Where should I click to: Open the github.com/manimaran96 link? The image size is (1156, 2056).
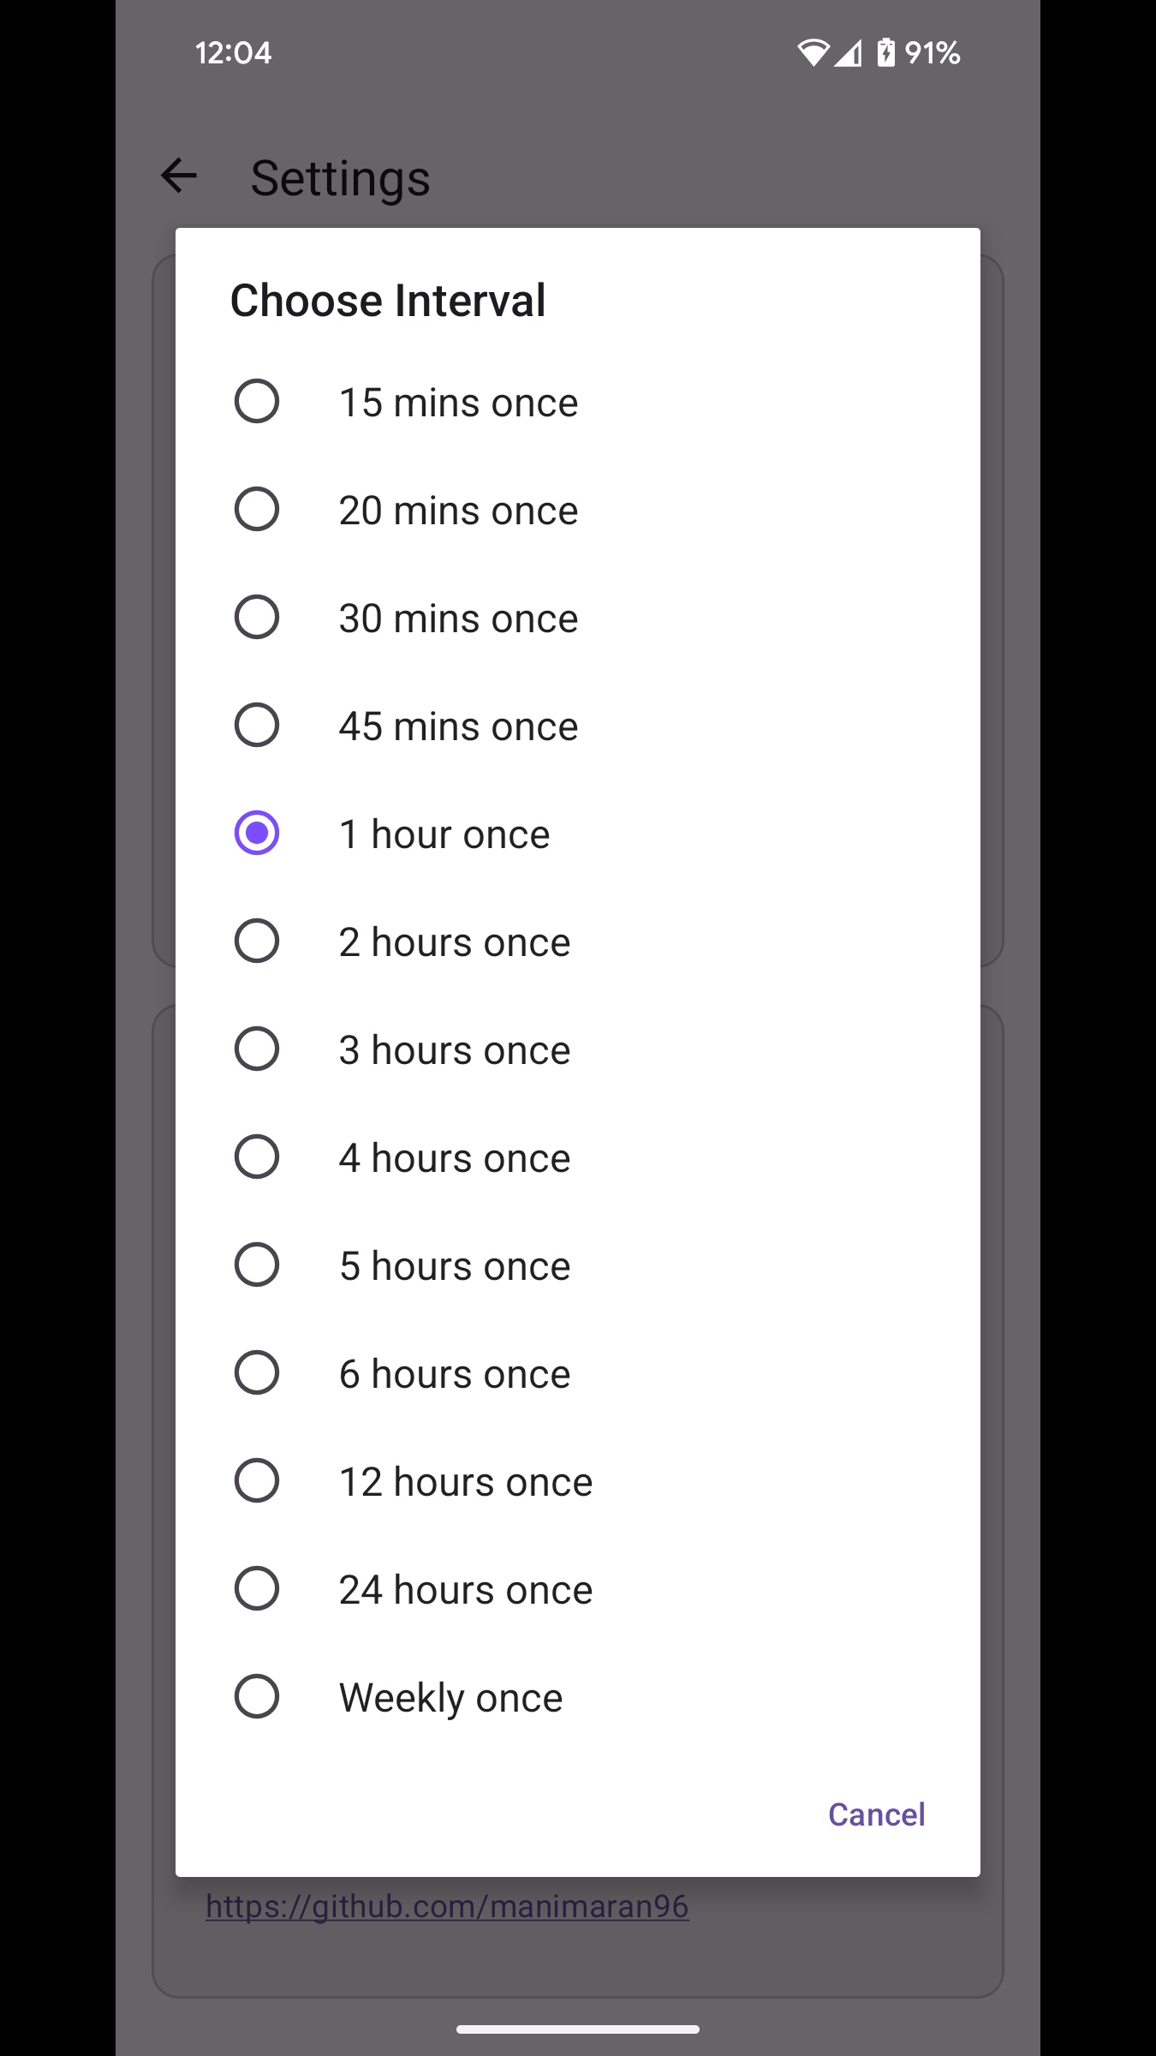[x=447, y=1907]
